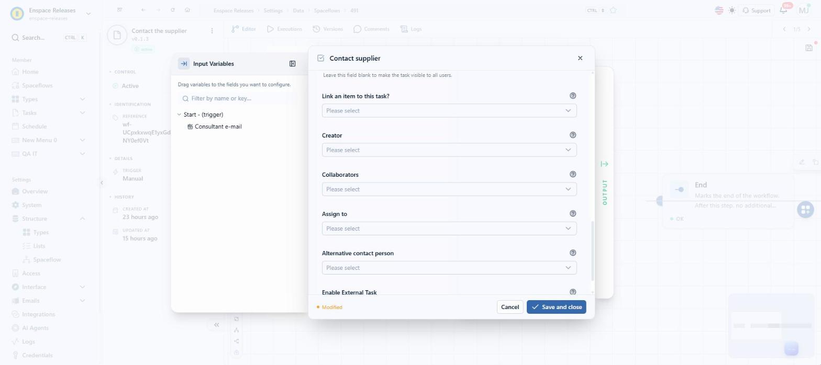Open the Spaceflow structure link
Viewport: 821px width, 365px height.
47,260
